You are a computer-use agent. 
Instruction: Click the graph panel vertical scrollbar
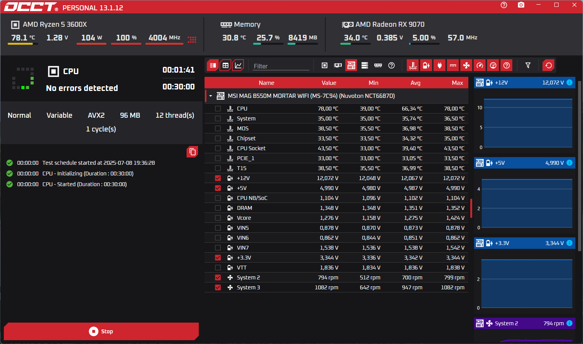click(x=580, y=166)
